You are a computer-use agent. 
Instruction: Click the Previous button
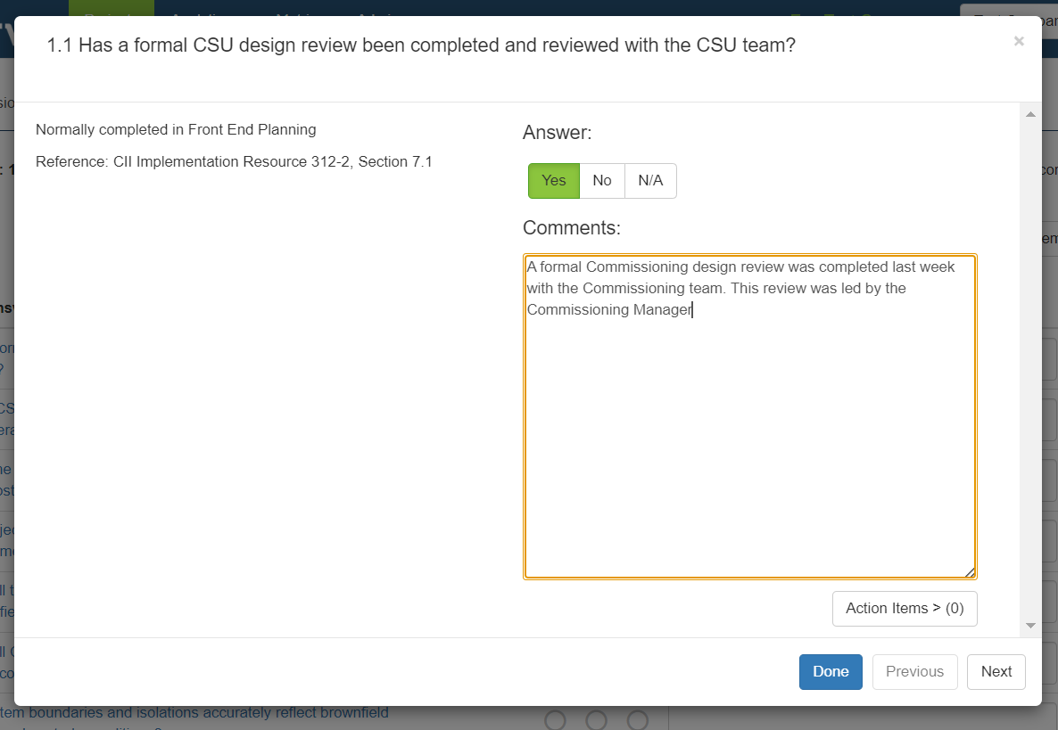click(914, 671)
